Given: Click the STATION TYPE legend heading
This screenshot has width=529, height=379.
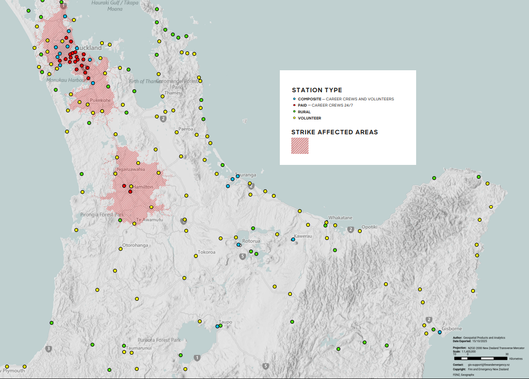Looking at the screenshot, I should 317,90.
